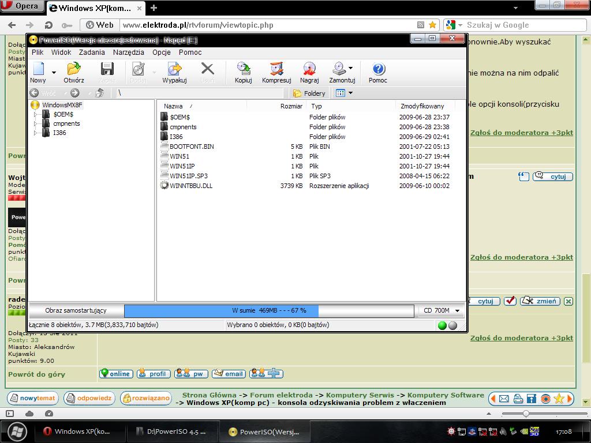The width and height of the screenshot is (591, 443).
Task: Click the odpowiedz reply button
Action: coord(89,398)
